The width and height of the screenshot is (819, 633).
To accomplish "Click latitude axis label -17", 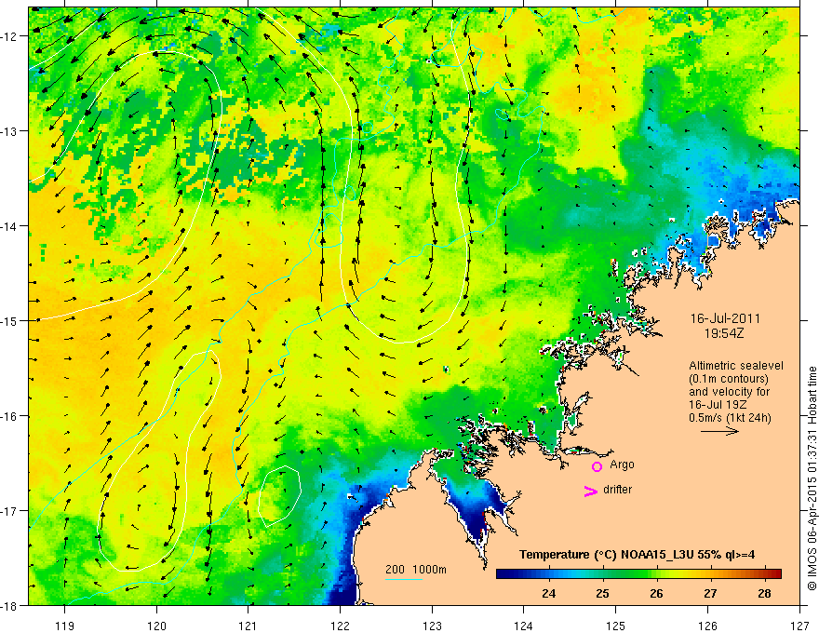I will pyautogui.click(x=10, y=511).
